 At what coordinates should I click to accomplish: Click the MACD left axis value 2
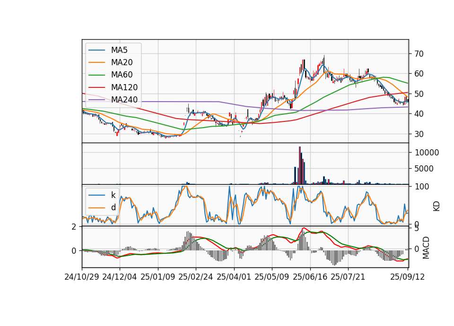point(74,227)
